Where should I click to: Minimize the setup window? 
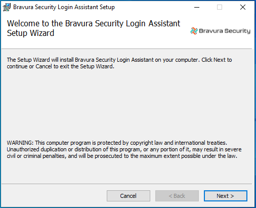click(197, 7)
